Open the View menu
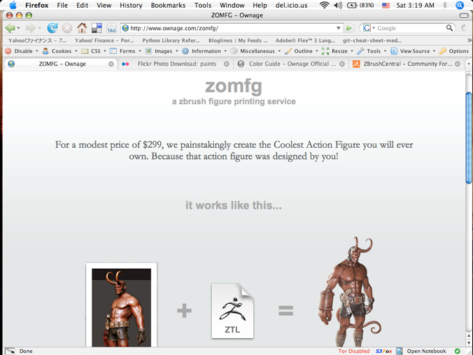Viewport: 473px width, 355px height. click(104, 5)
